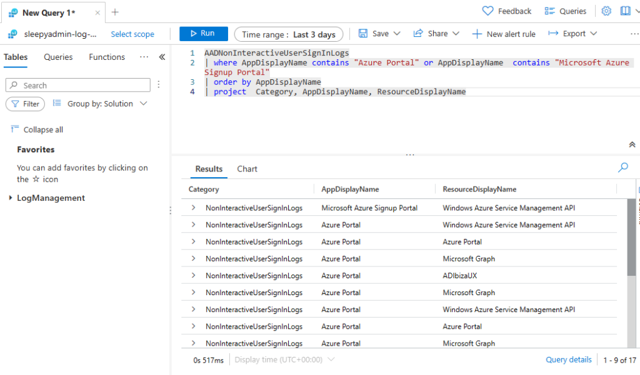Switch to the Functions tab
640x375 pixels.
[x=106, y=57]
